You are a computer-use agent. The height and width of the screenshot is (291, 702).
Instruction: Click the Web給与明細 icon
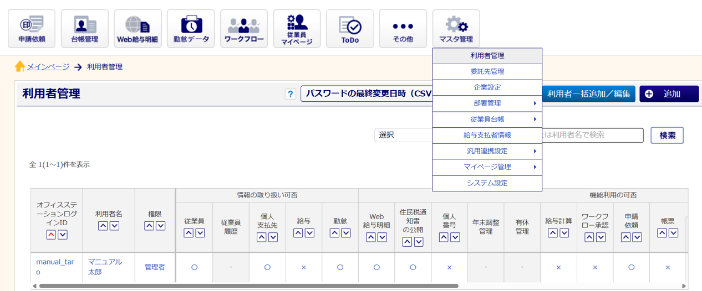pyautogui.click(x=138, y=29)
